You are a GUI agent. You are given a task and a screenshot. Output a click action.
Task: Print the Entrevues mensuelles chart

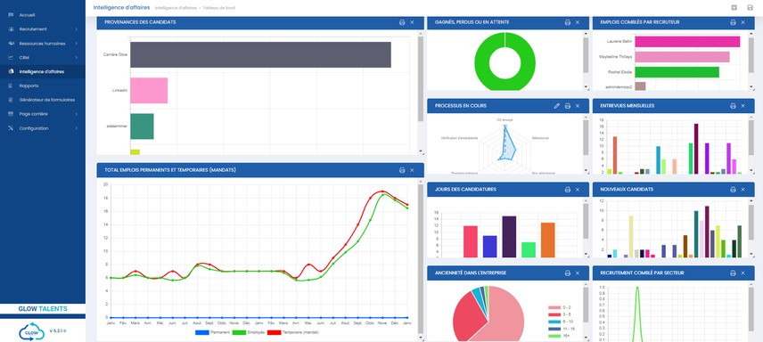coord(733,106)
